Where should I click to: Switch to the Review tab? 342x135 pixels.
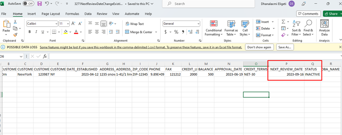102,14
